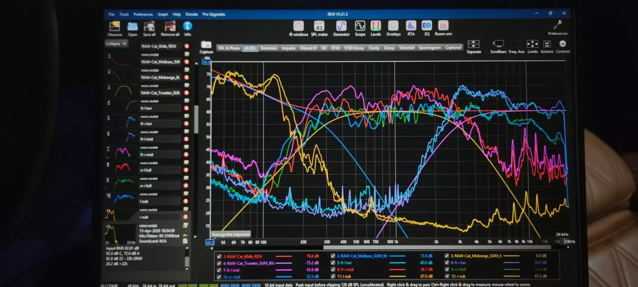Hide the fr l mid trace
This screenshot has height=287, width=638.
click(x=220, y=270)
